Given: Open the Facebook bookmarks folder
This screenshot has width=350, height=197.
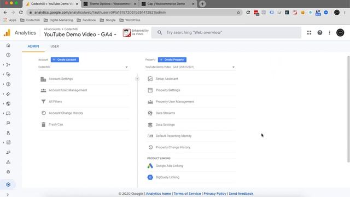Looking at the screenshot, I should [86, 20].
